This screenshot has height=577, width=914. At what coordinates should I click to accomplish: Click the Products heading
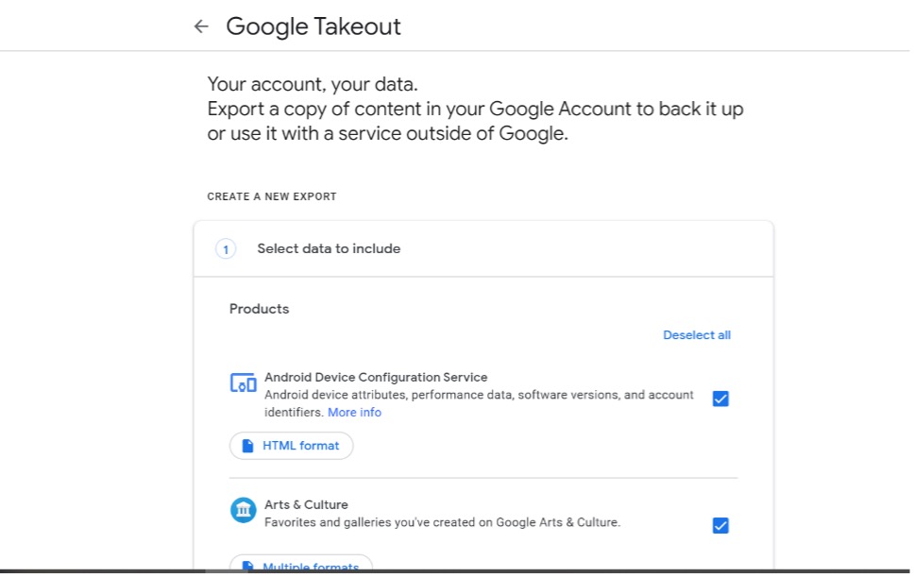click(x=259, y=309)
